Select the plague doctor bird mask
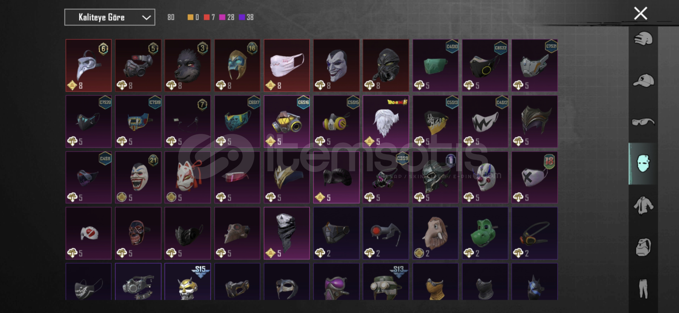 [89, 65]
